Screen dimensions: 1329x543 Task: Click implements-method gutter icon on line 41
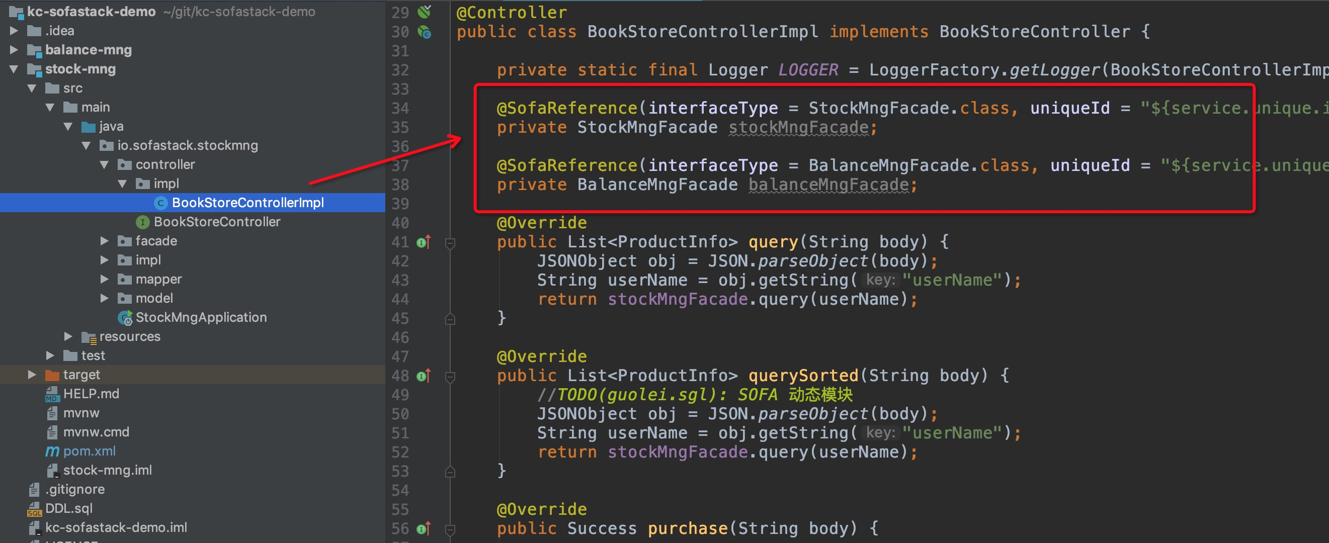424,242
